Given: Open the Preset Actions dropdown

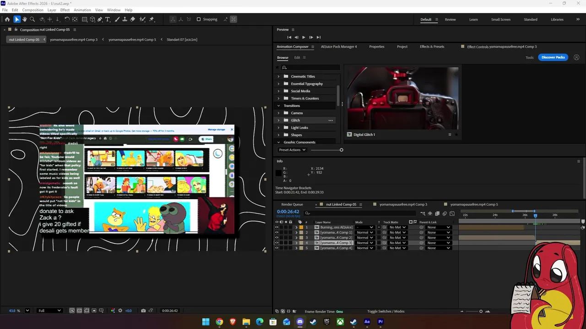Looking at the screenshot, I should 292,150.
